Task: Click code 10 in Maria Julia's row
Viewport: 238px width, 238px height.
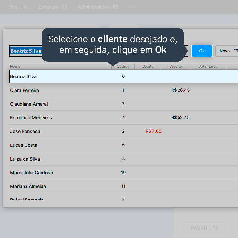Action: click(x=123, y=172)
